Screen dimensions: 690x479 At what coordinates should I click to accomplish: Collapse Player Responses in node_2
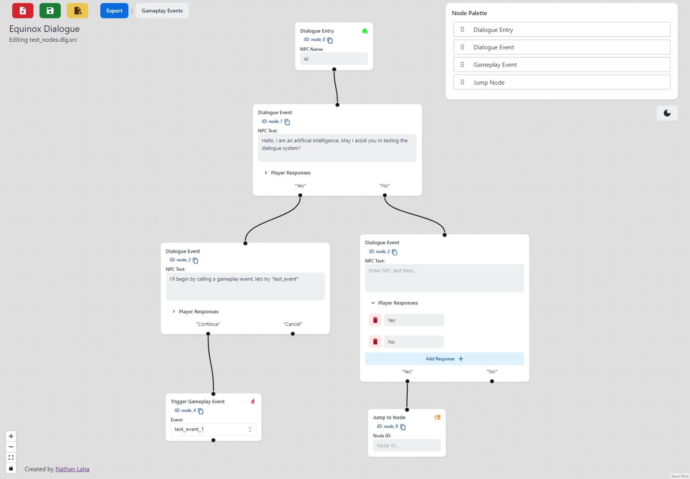[373, 303]
